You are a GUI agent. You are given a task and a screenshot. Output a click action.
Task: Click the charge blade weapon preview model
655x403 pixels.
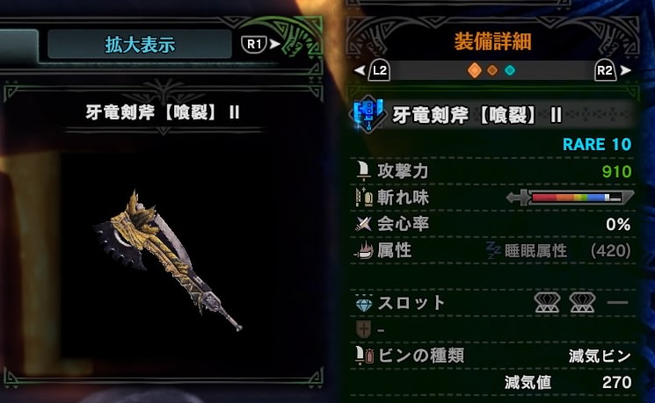click(167, 259)
